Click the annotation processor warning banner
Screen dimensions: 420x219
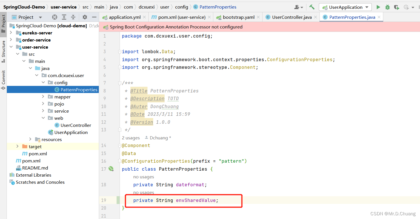coord(259,27)
